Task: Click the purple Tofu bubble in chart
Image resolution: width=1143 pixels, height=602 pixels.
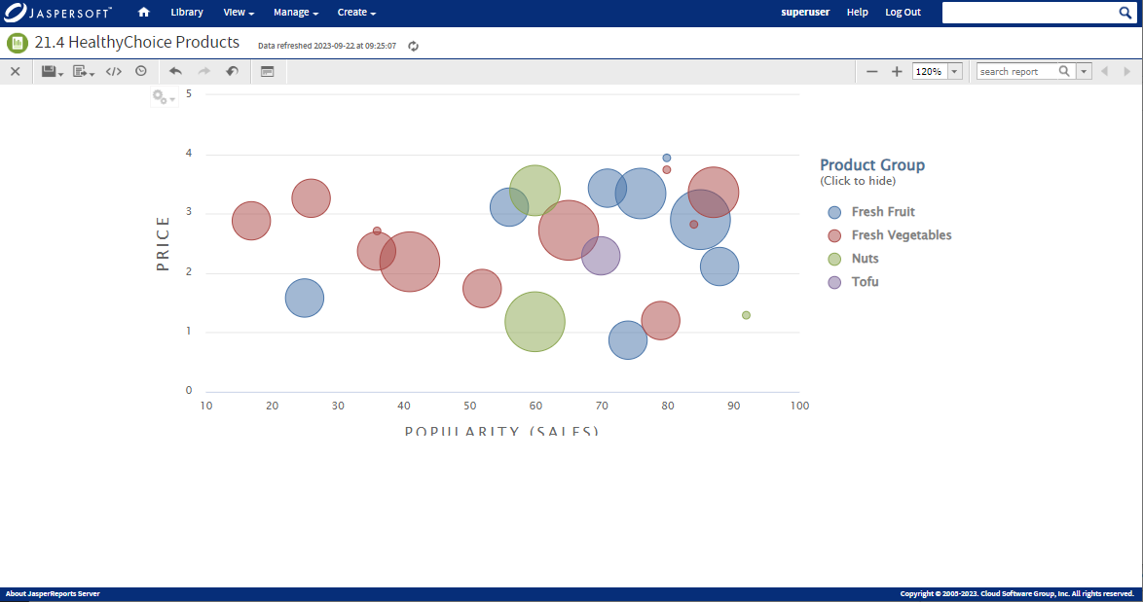Action: click(x=601, y=256)
